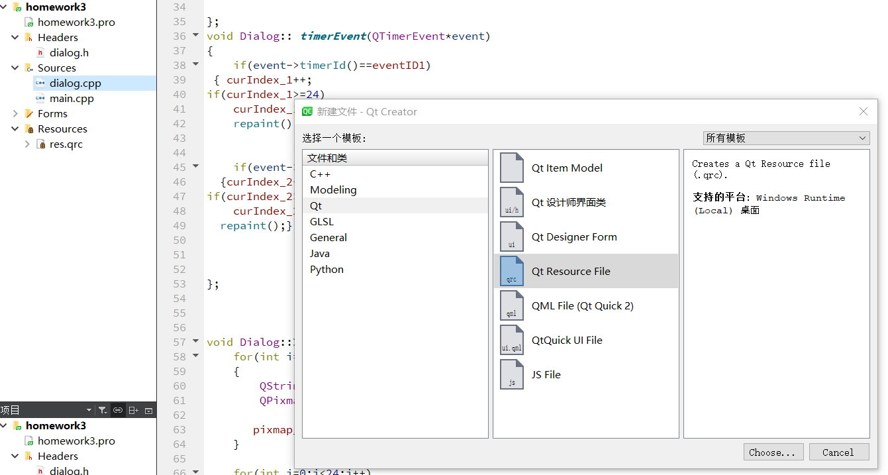Select the Qt template category
This screenshot has width=888, height=475.
pyautogui.click(x=395, y=205)
